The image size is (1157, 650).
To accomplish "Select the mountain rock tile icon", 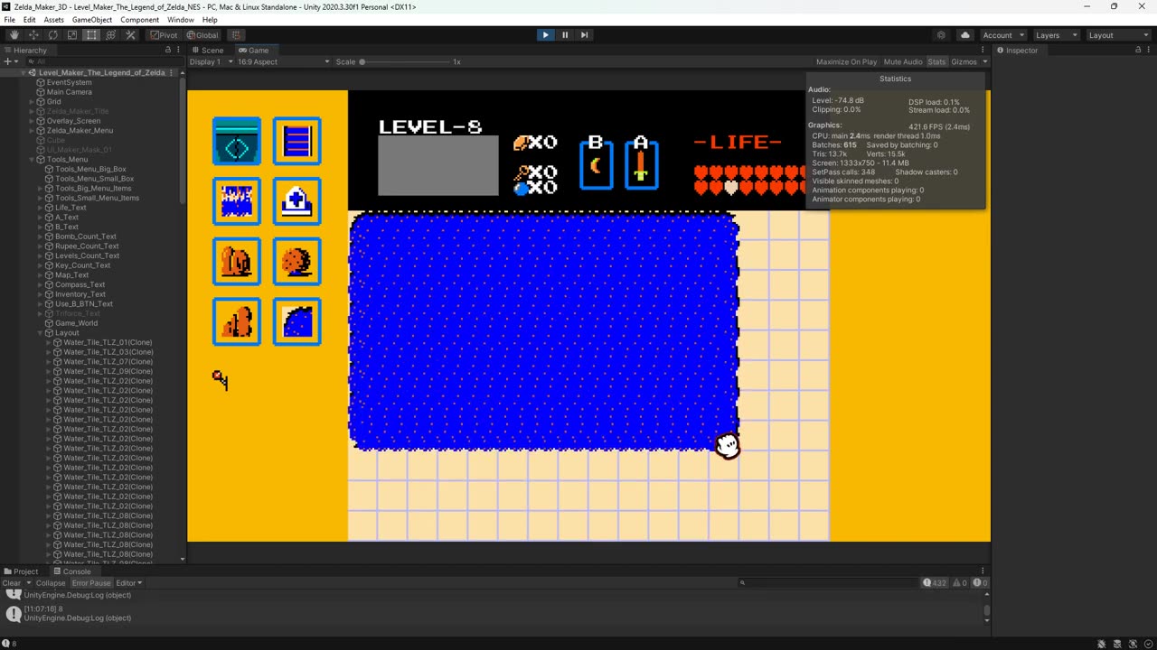I will tap(237, 322).
